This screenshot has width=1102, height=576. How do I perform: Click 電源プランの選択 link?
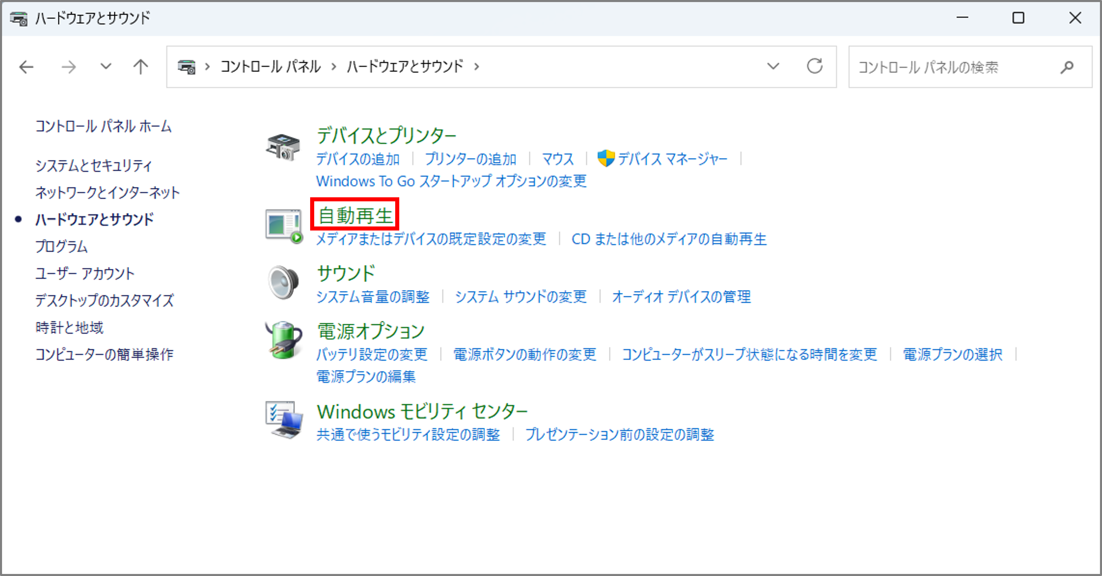coord(953,354)
